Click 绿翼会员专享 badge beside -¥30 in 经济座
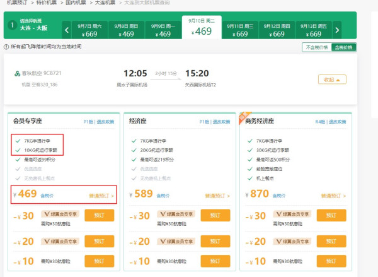This screenshot has height=277, width=378. tap(176, 214)
